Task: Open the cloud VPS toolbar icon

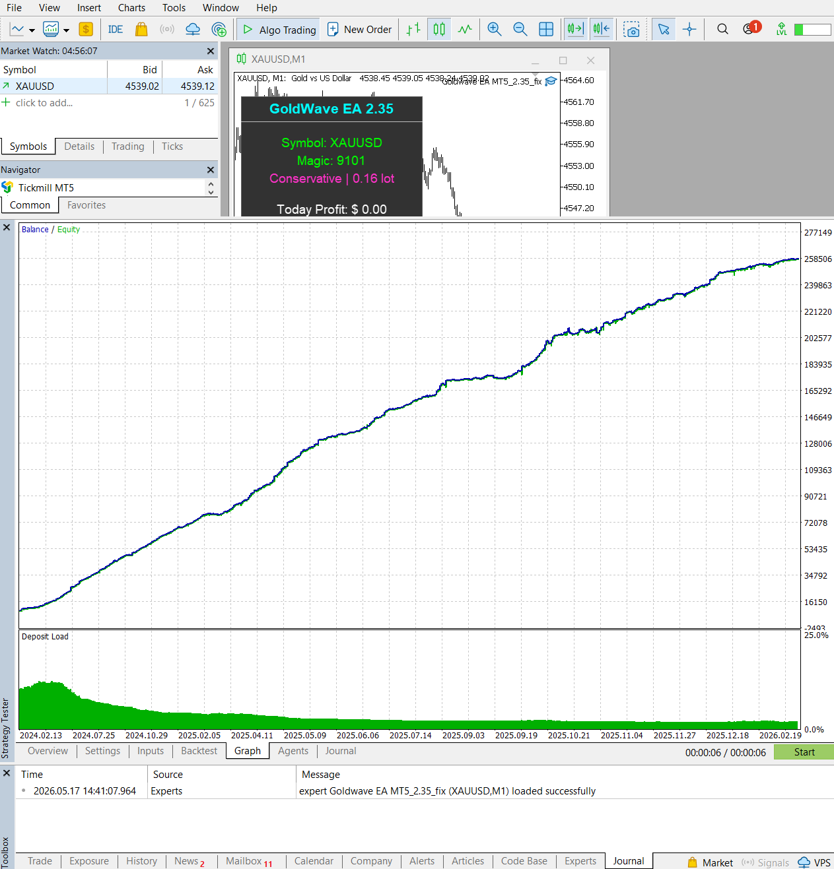Action: pyautogui.click(x=193, y=29)
